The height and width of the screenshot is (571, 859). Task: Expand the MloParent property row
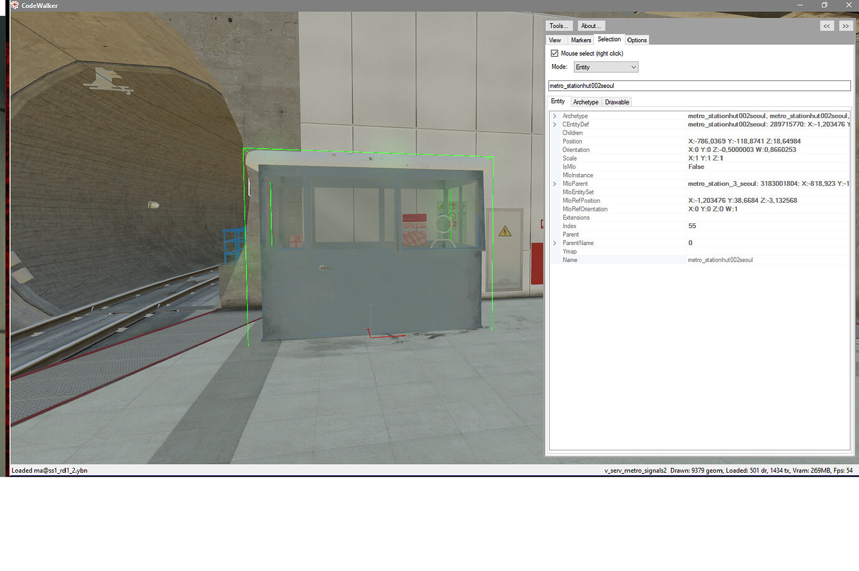click(x=555, y=183)
